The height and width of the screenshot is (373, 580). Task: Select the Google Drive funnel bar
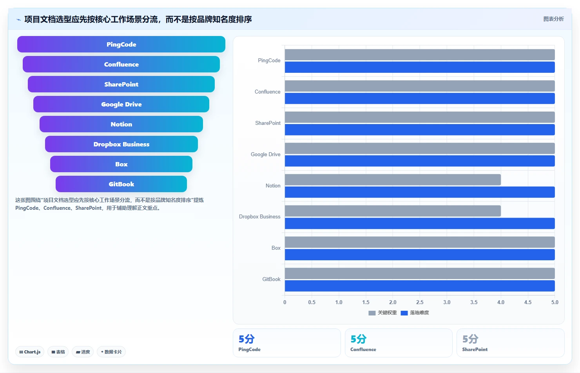pyautogui.click(x=121, y=104)
